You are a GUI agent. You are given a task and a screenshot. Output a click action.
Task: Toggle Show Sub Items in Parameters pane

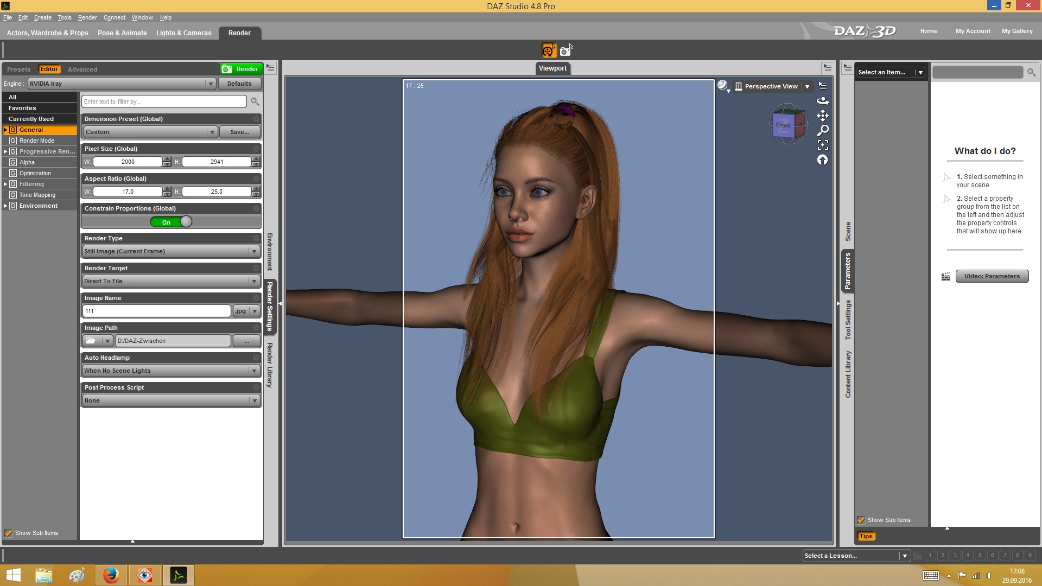point(861,520)
